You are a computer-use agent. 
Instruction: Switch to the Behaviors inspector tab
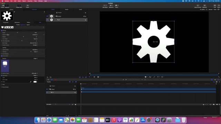(x=17, y=22)
